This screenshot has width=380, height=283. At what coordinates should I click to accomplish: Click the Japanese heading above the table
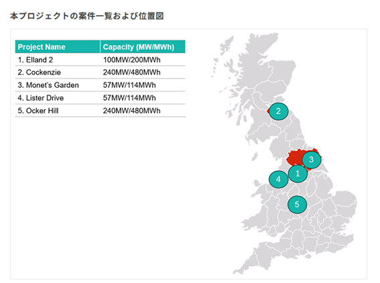point(86,16)
